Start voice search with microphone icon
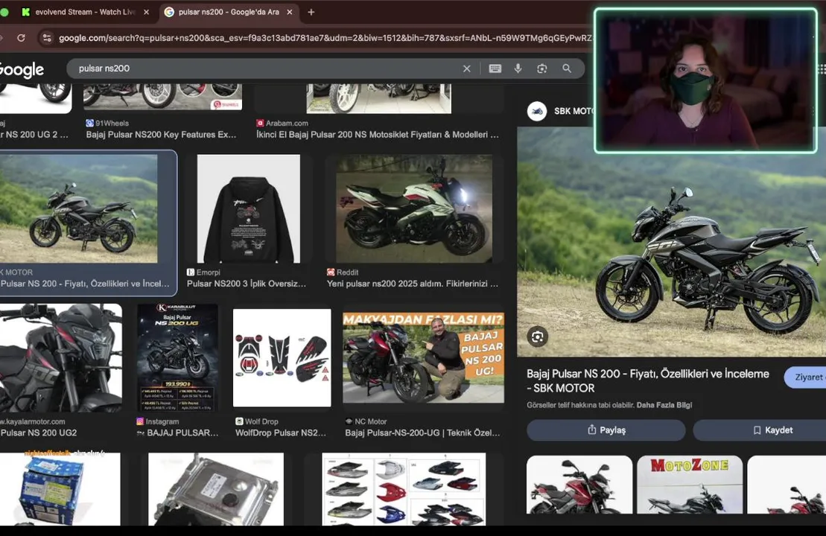This screenshot has height=536, width=826. pyautogui.click(x=518, y=68)
